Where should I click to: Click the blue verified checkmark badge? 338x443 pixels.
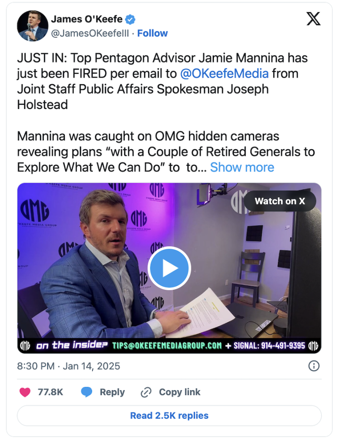130,19
